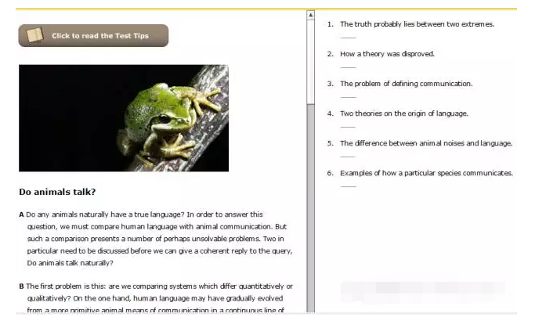This screenshot has height=324, width=546.
Task: Click 'The difference between animal noises and language'
Action: [425, 143]
